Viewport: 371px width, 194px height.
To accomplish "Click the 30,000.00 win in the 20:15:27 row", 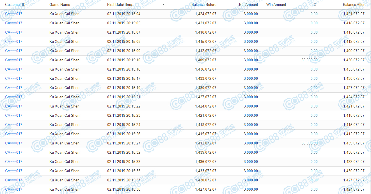I will (x=310, y=143).
